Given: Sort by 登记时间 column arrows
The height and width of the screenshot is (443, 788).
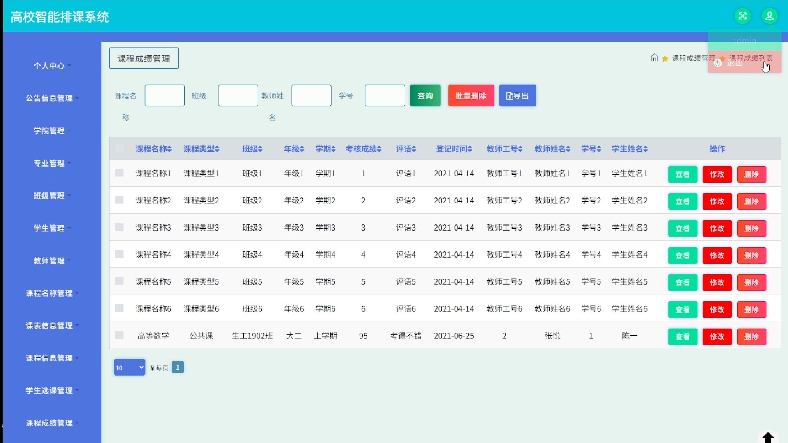Looking at the screenshot, I should tap(470, 149).
